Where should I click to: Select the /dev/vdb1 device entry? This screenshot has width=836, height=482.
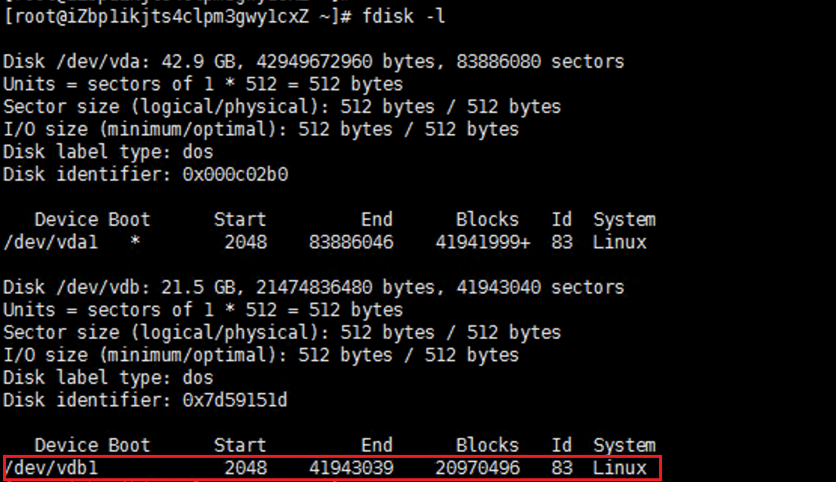coord(50,468)
